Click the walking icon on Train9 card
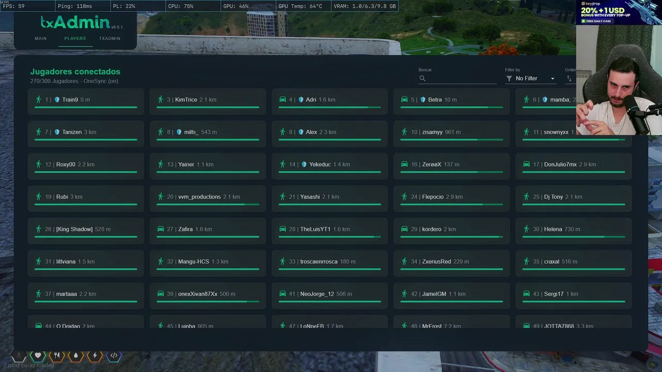This screenshot has height=372, width=662. [38, 100]
